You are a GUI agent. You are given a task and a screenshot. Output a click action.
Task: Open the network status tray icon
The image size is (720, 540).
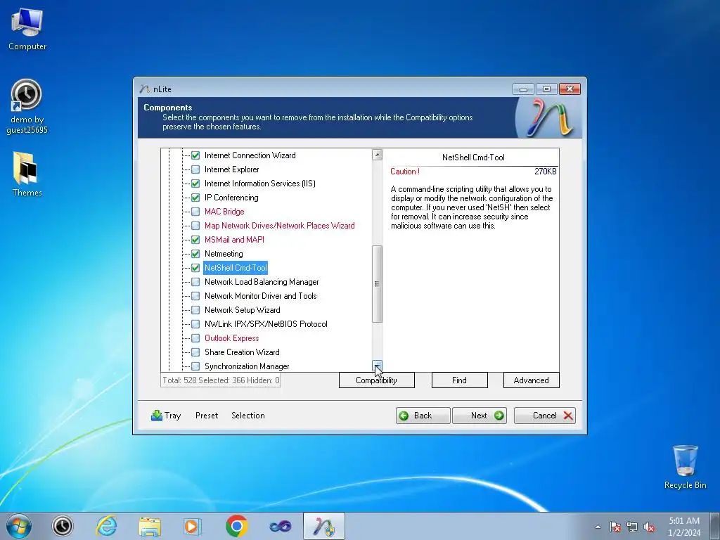point(632,527)
